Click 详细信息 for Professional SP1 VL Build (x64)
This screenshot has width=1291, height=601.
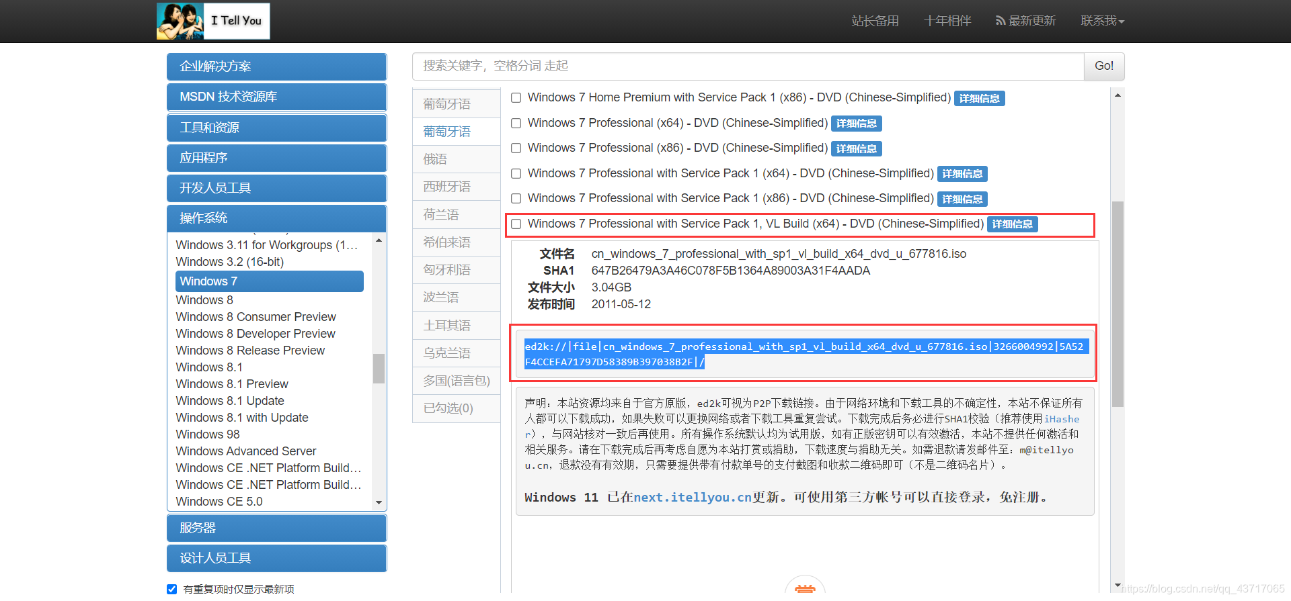1013,224
